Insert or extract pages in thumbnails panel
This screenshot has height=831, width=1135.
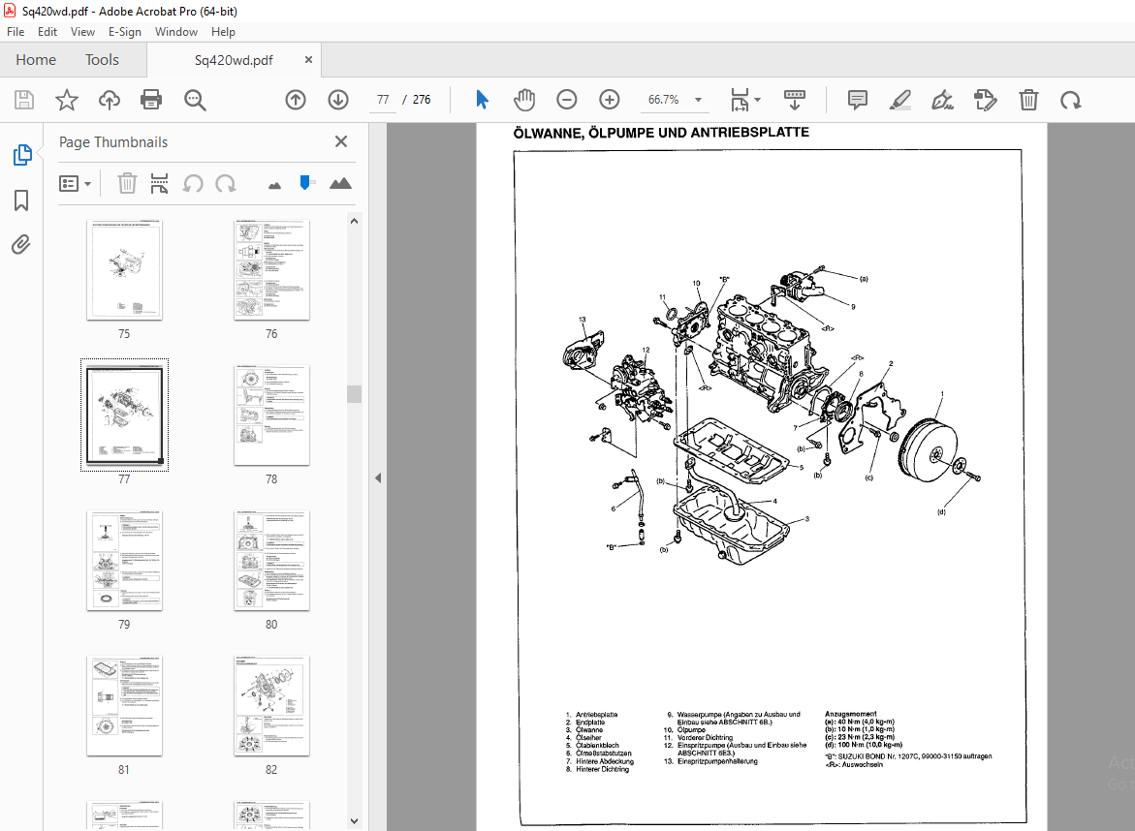pos(159,184)
